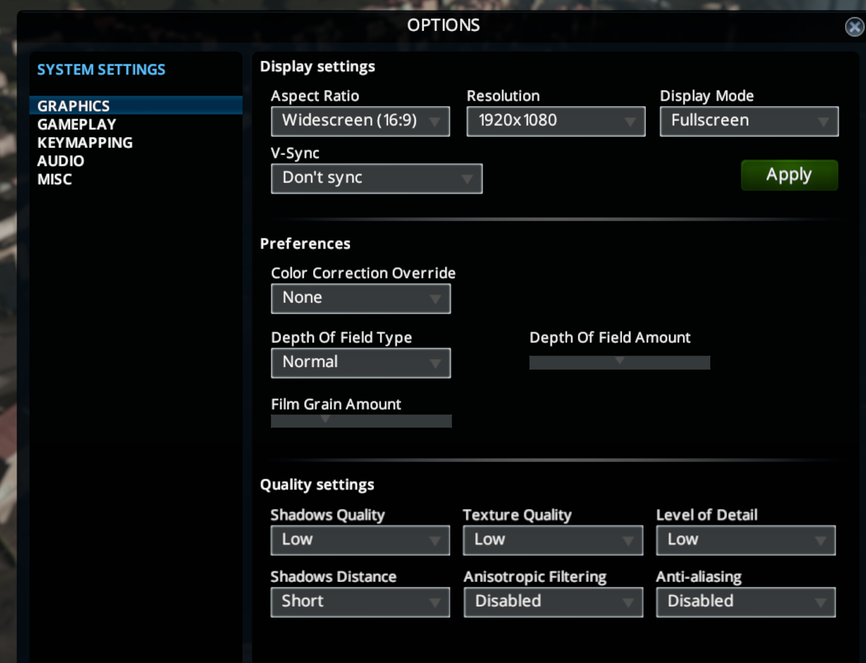Expand the V-Sync dropdown
The height and width of the screenshot is (663, 866).
pyautogui.click(x=376, y=178)
